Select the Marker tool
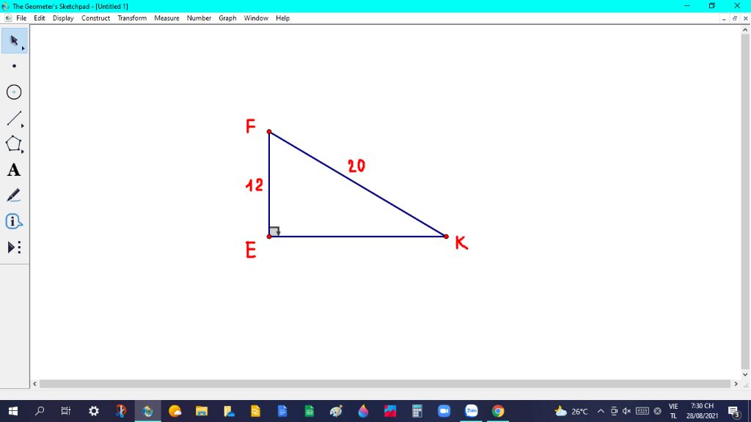 (15, 195)
